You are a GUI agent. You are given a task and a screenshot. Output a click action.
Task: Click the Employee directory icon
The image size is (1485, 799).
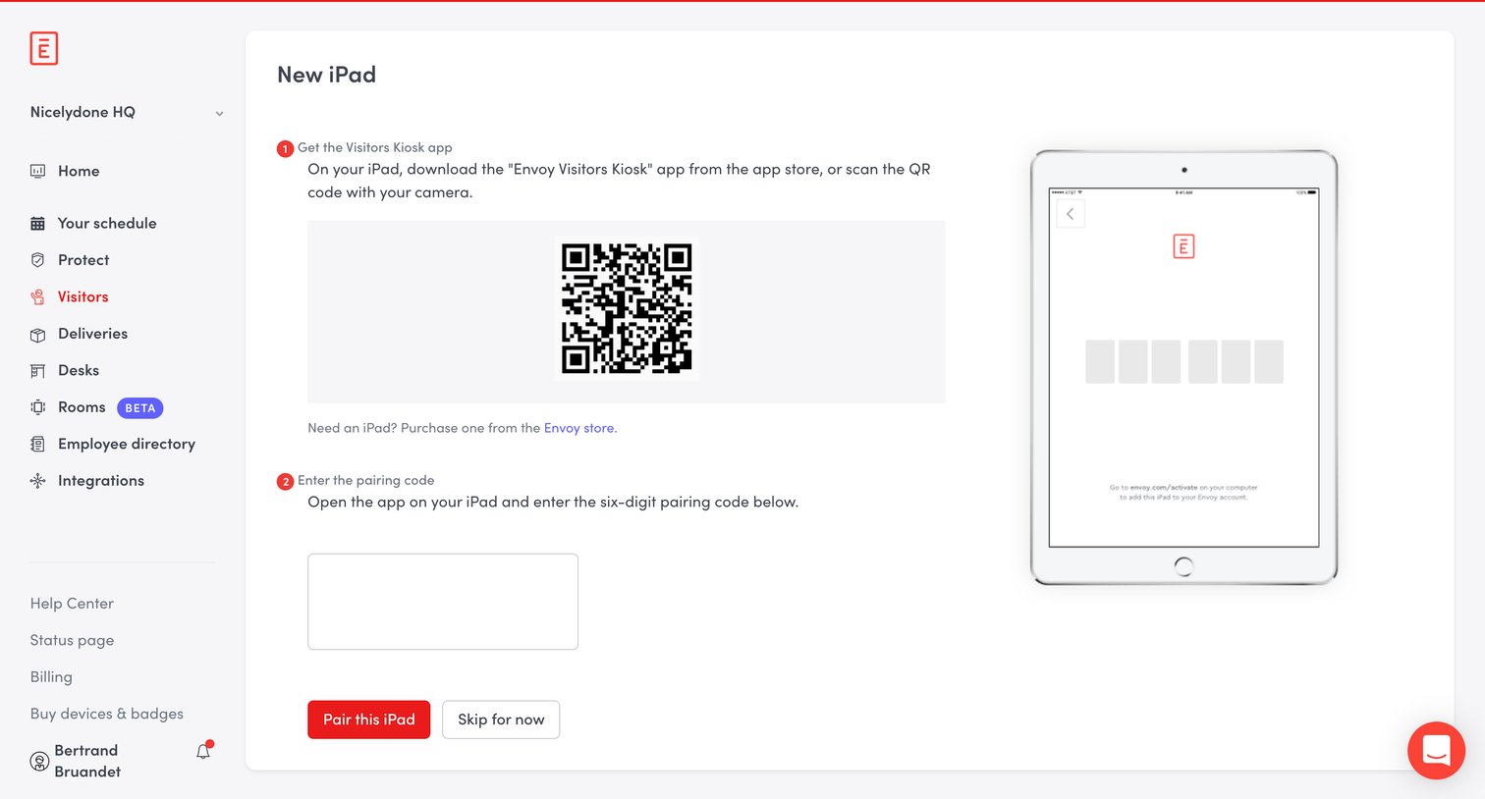click(x=37, y=445)
